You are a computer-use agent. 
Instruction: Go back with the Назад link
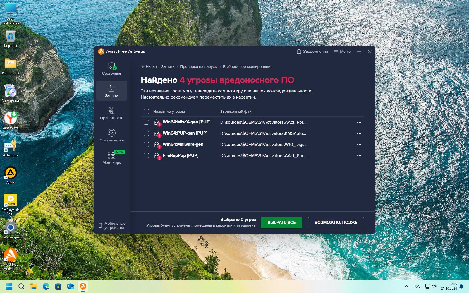[x=149, y=67]
